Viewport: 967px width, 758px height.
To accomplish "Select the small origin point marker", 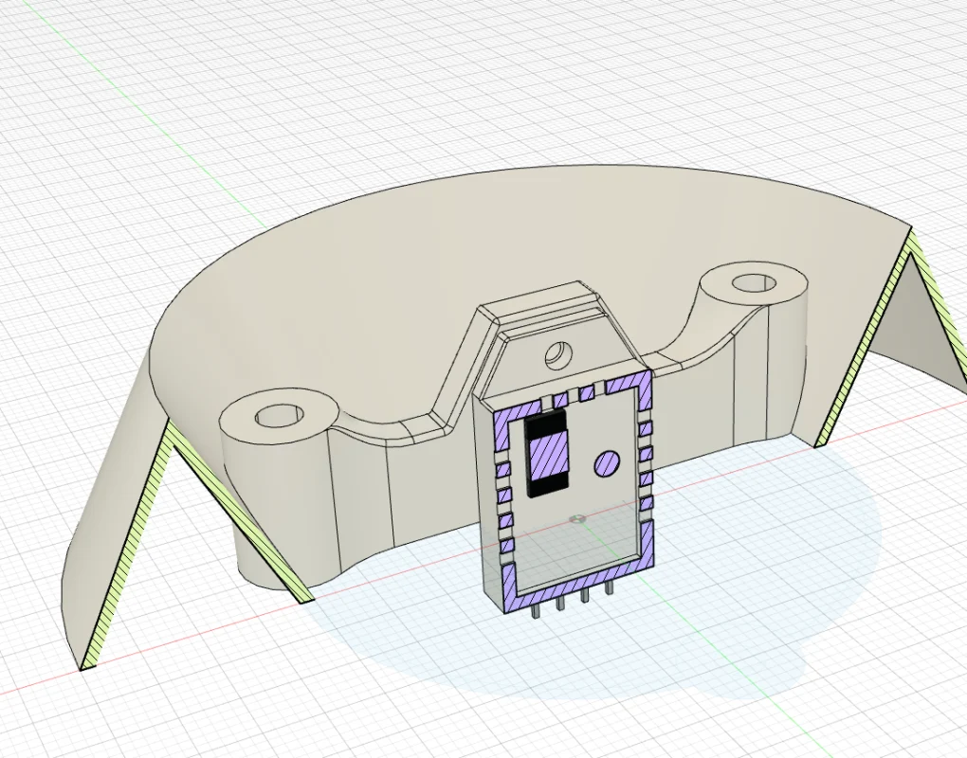I will click(575, 518).
